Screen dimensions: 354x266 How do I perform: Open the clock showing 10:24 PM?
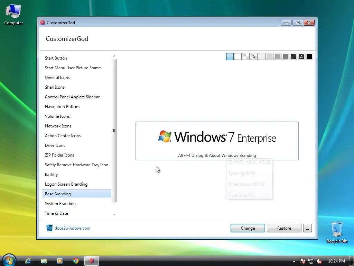pos(336,261)
